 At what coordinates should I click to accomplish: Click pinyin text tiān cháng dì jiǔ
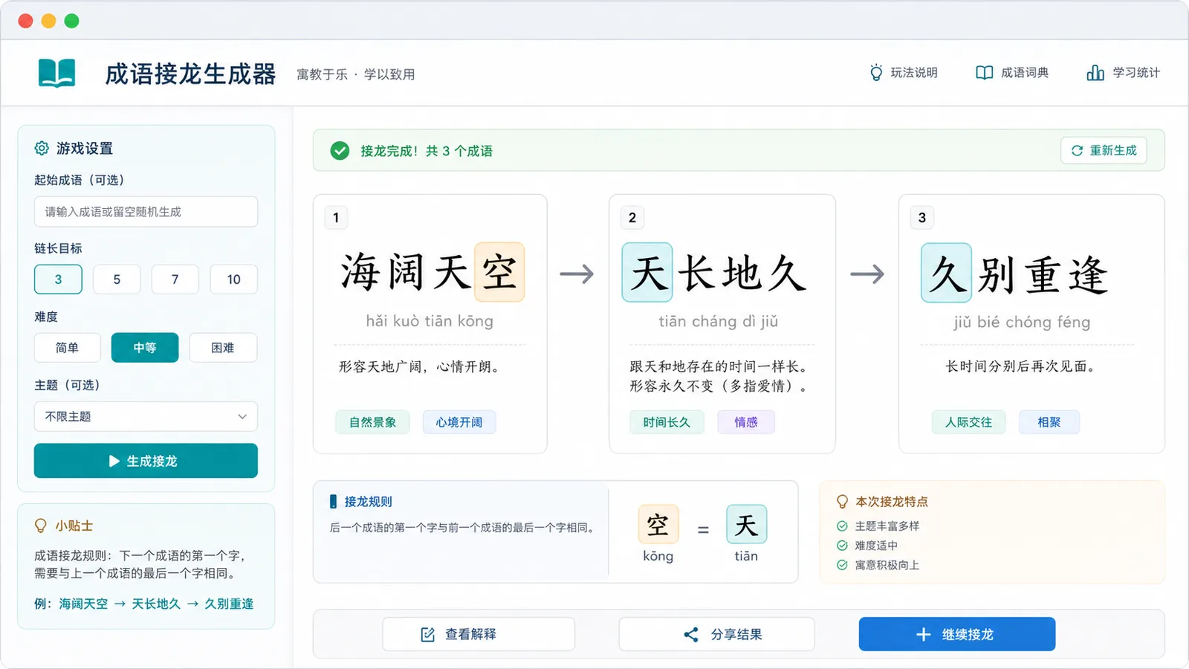[719, 322]
